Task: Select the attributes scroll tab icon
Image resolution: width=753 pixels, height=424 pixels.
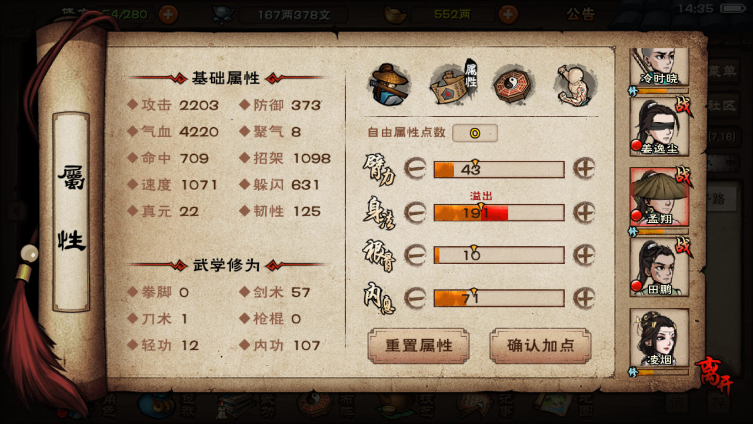Action: point(454,83)
